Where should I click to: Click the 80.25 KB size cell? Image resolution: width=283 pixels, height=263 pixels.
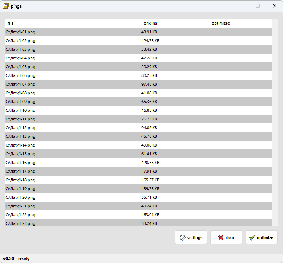149,75
